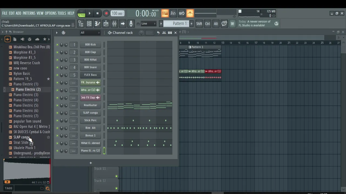The height and width of the screenshot is (194, 346).
Task: Mute the 808 Kick channel
Action: point(57,45)
